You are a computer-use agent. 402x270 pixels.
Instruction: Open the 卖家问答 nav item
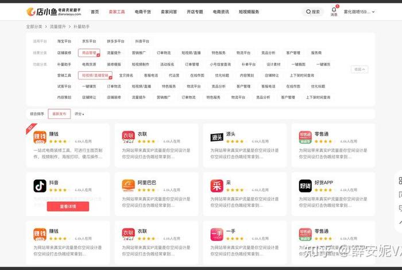click(169, 12)
